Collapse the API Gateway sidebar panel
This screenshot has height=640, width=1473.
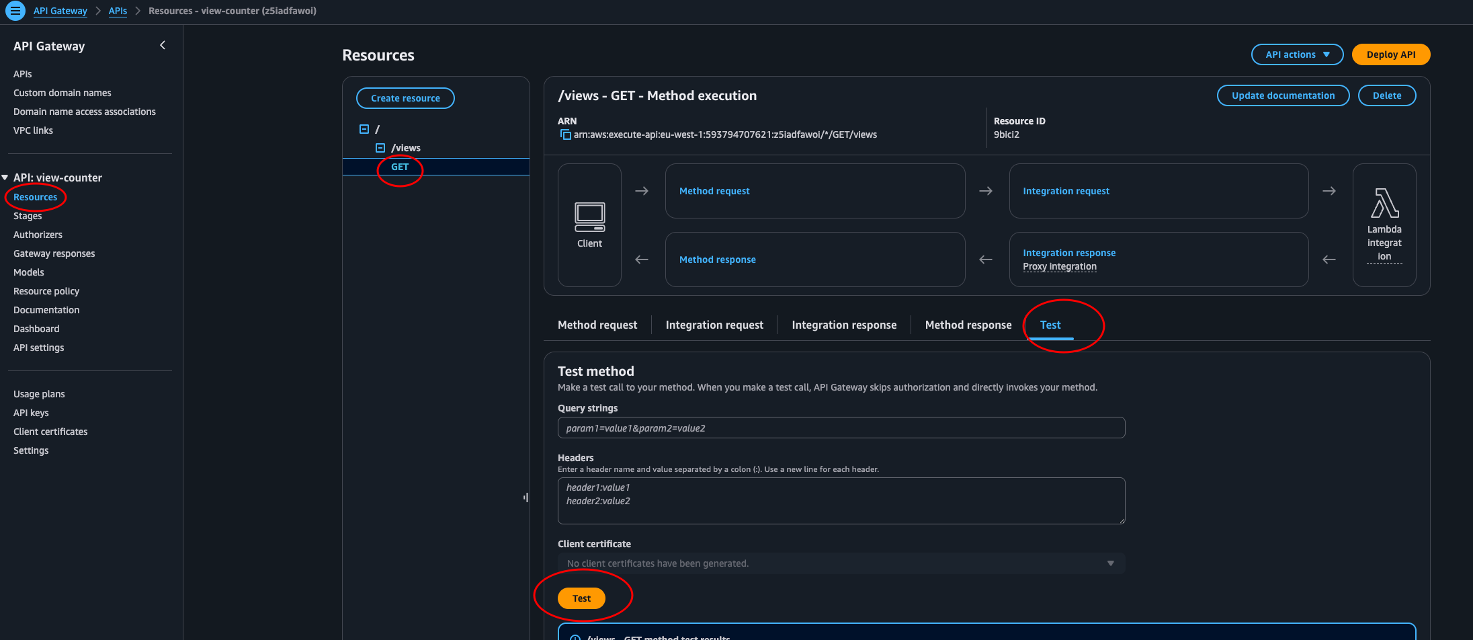coord(162,44)
